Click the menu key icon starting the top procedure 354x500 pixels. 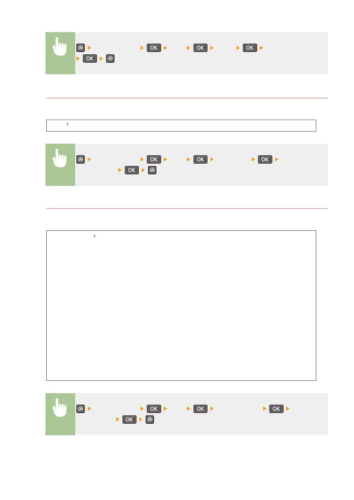81,48
